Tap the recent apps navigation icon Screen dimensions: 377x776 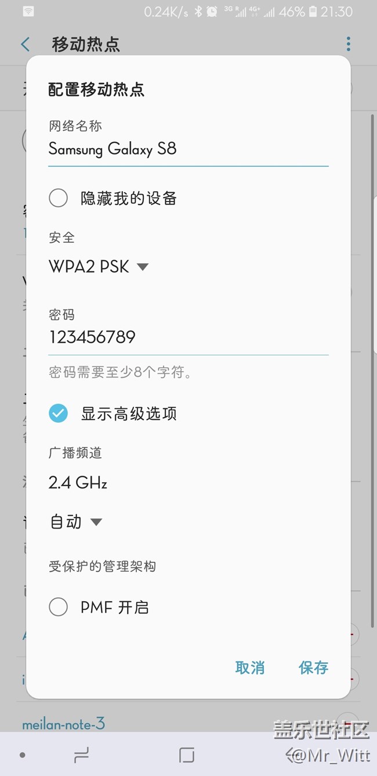[x=82, y=755]
